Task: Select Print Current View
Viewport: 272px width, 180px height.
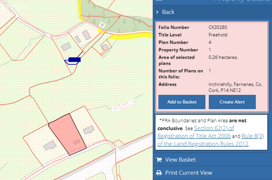Action: click(x=188, y=173)
